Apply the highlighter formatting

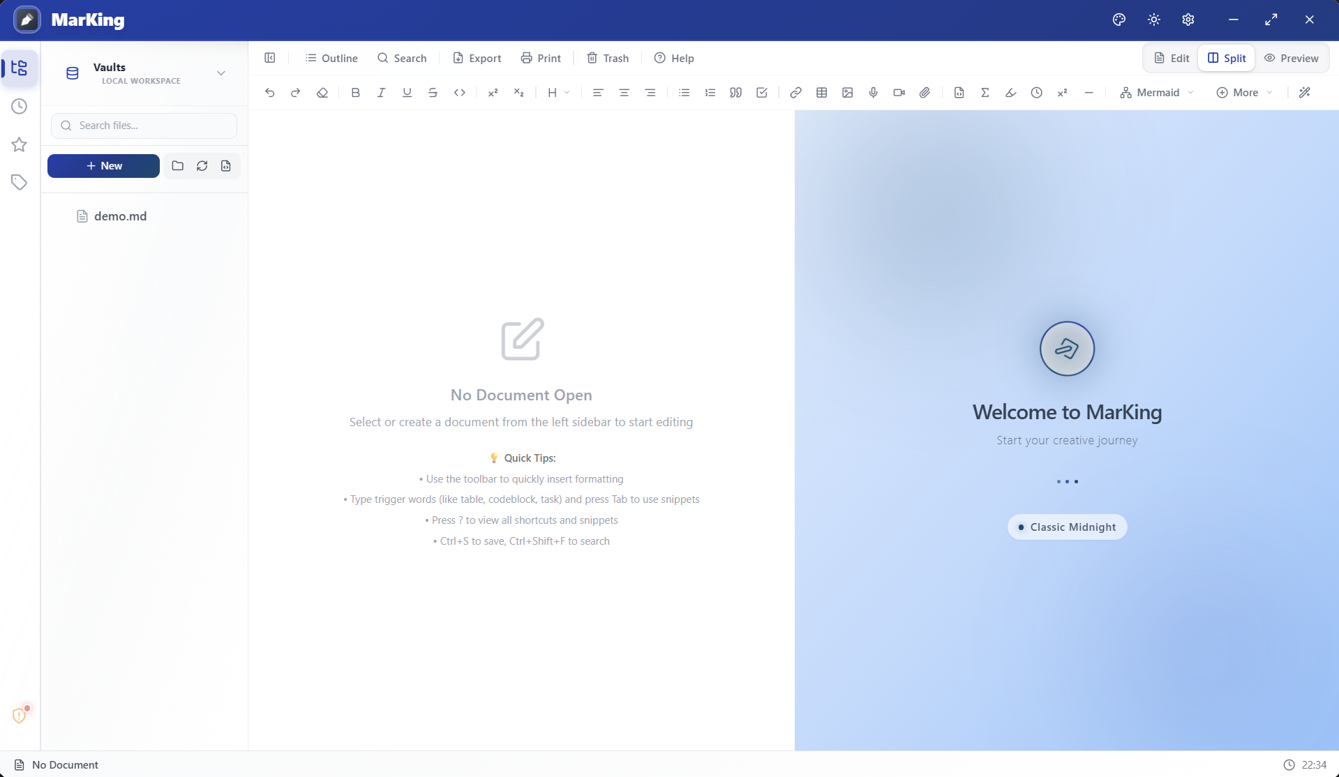coord(1010,92)
